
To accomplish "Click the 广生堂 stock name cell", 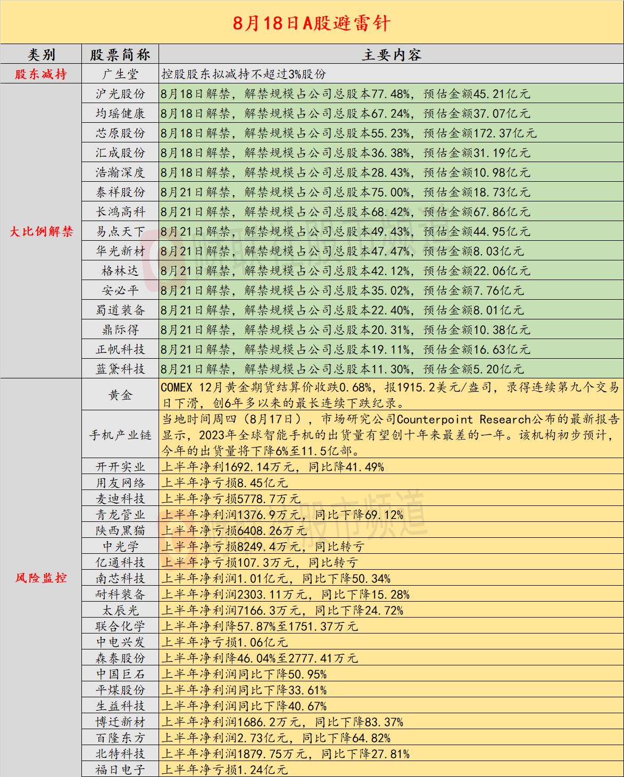I will 120,74.
